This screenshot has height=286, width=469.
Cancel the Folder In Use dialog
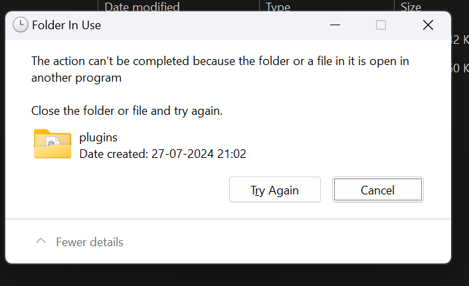point(377,190)
